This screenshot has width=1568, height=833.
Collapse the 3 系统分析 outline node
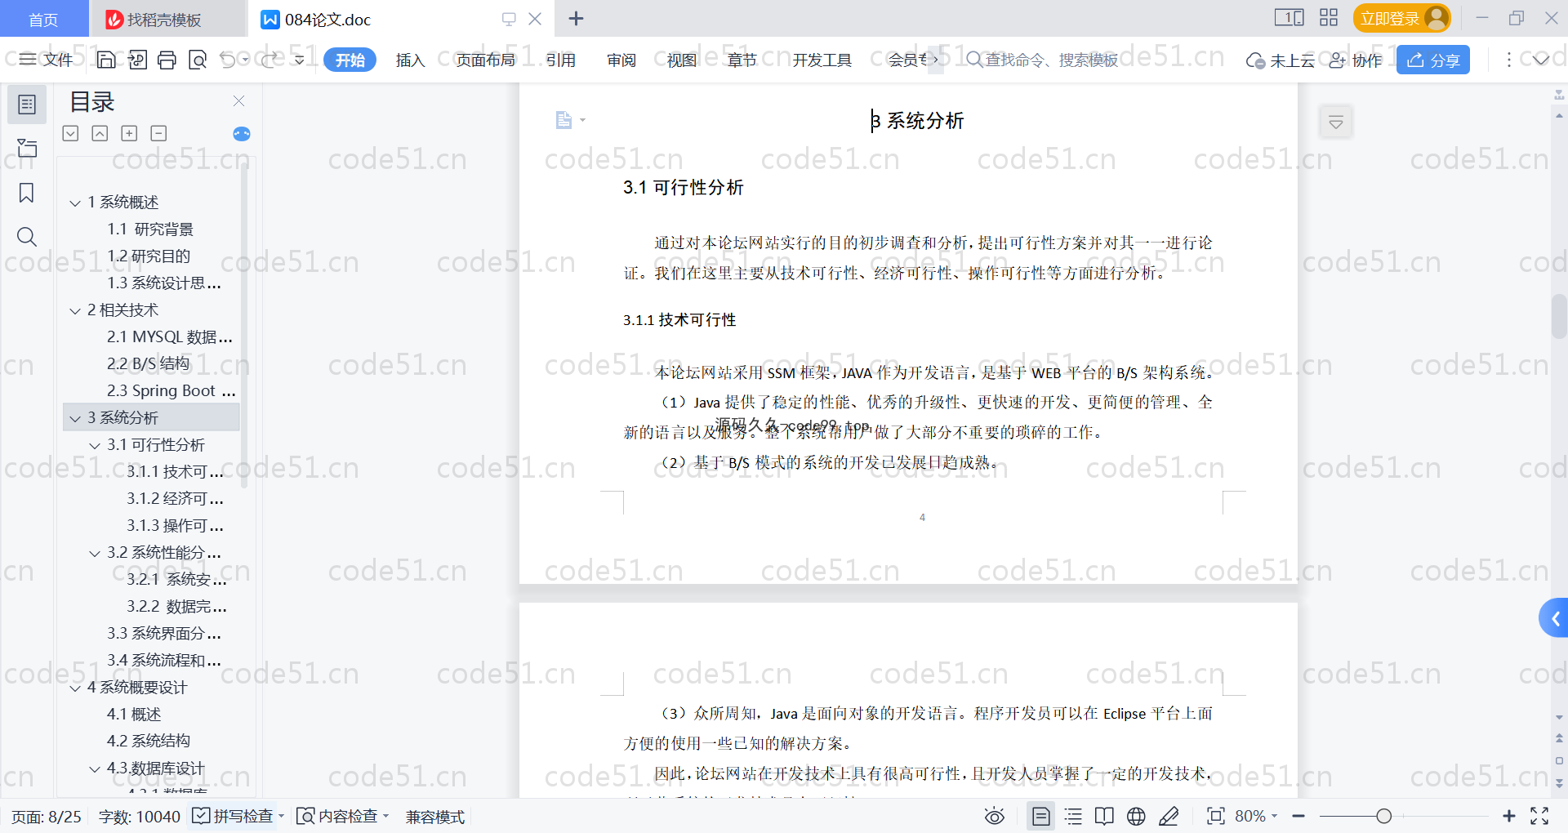pos(75,418)
